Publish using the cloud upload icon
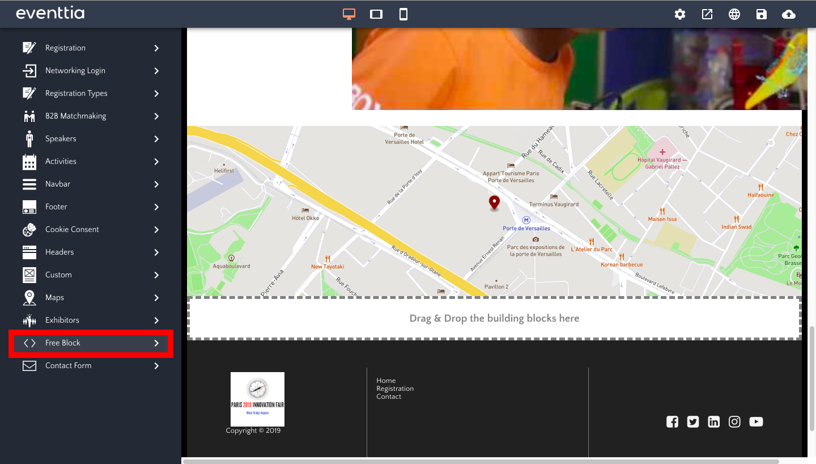This screenshot has height=464, width=816. [x=788, y=14]
